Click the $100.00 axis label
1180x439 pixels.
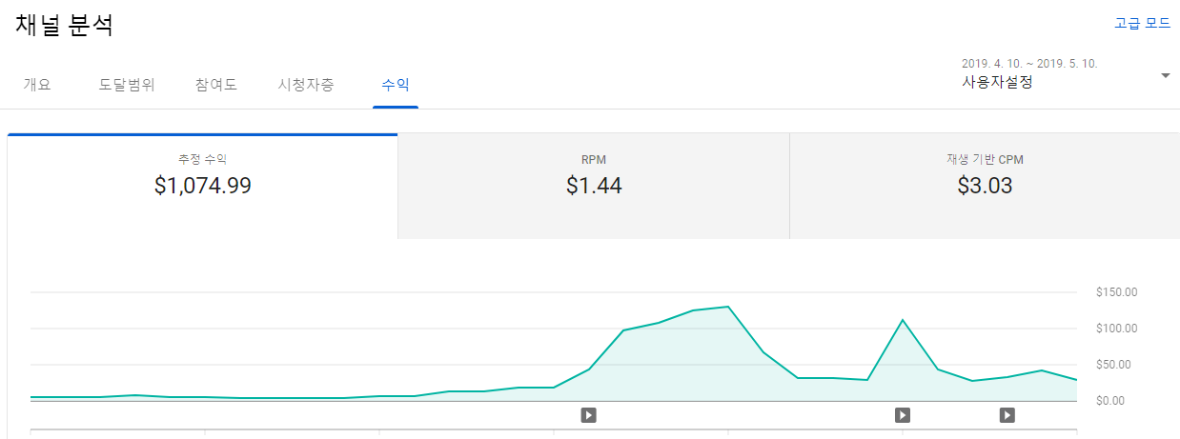pyautogui.click(x=1117, y=329)
